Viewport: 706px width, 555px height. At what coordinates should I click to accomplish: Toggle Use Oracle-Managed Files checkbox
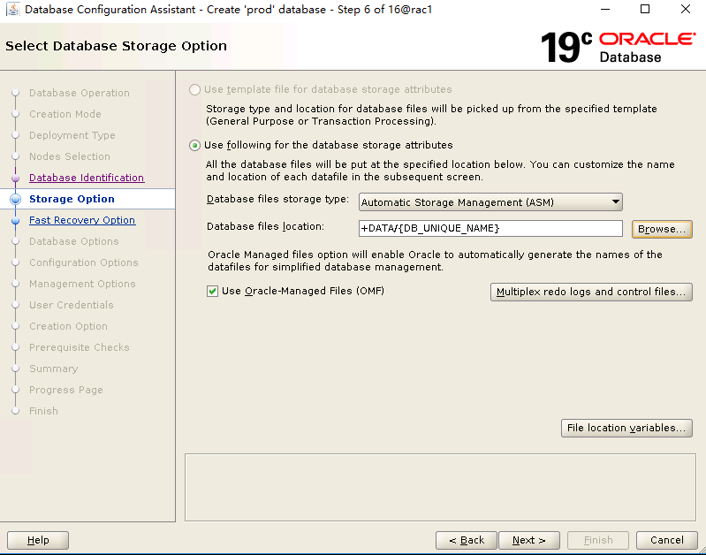click(x=213, y=292)
